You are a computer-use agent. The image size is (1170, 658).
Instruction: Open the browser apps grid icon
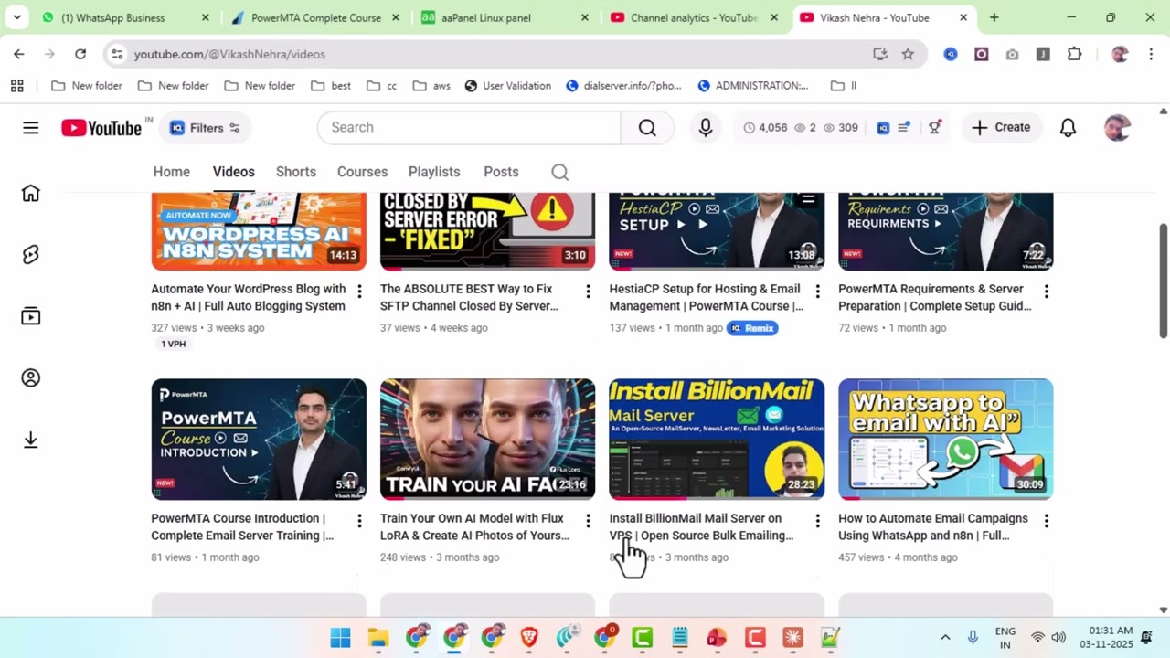pyautogui.click(x=16, y=86)
